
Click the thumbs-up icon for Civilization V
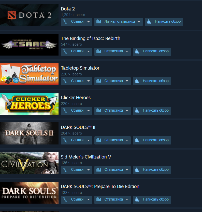pyautogui.click(x=137, y=169)
